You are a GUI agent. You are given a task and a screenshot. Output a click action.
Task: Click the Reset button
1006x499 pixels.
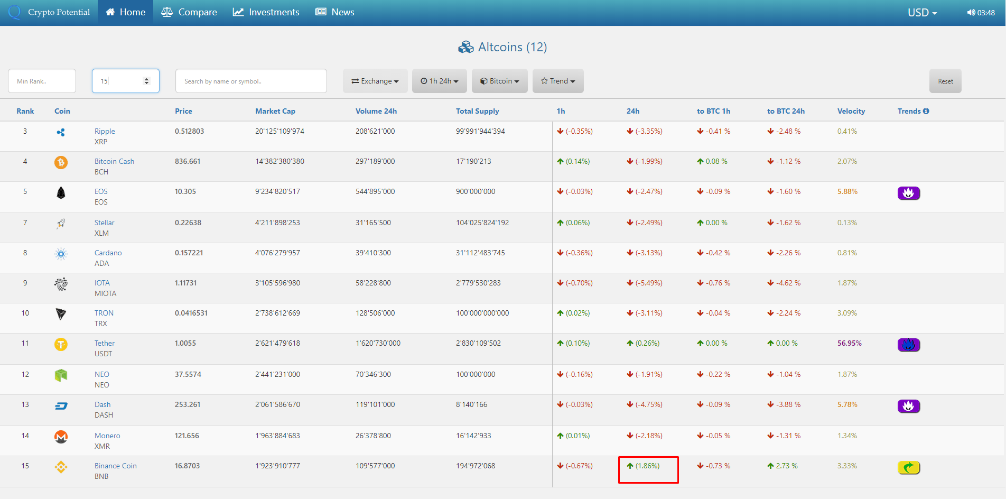[x=945, y=81]
